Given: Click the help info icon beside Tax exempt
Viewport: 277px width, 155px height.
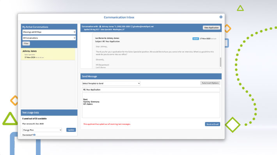Looking at the screenshot, I should click(x=34, y=135).
